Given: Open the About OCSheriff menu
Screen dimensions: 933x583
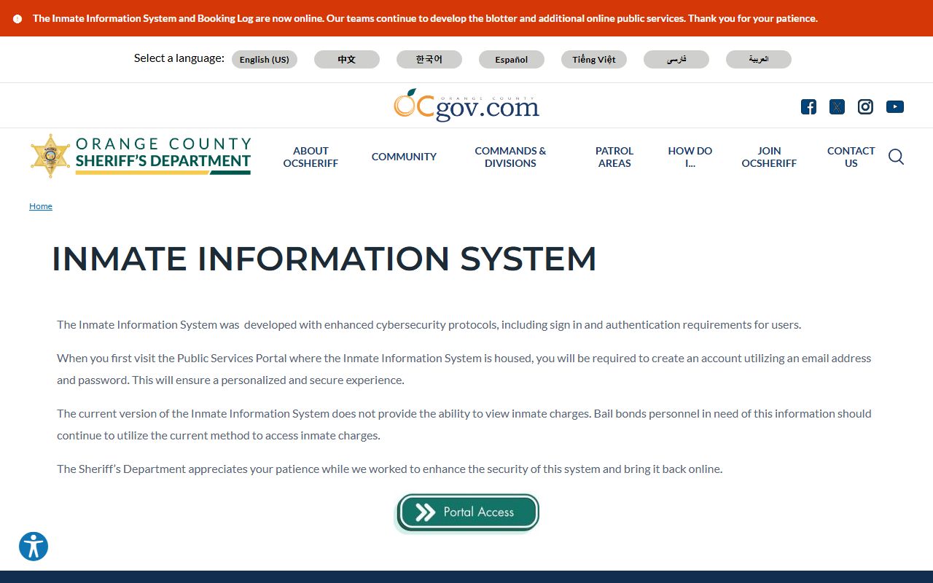Looking at the screenshot, I should tap(311, 157).
